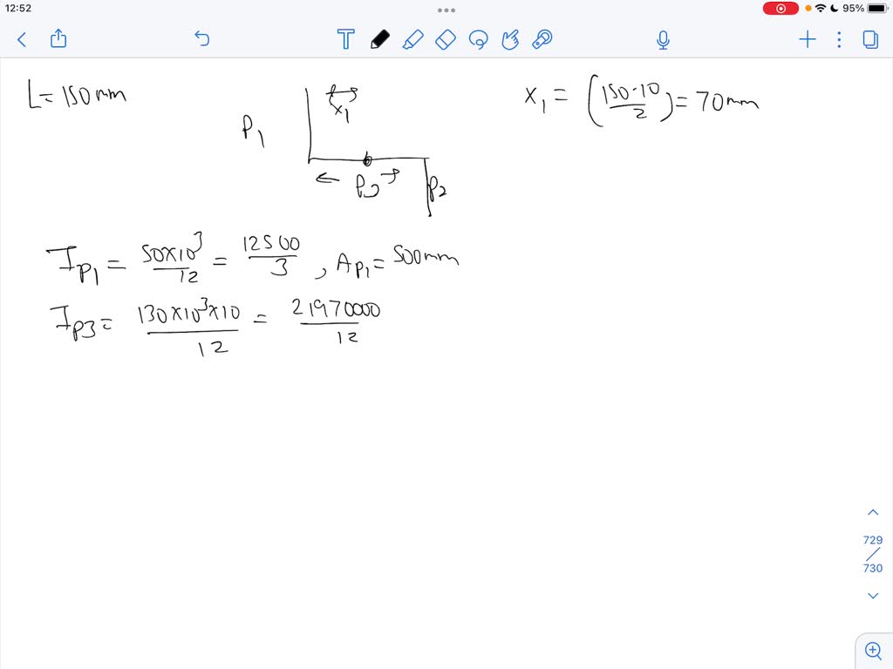The width and height of the screenshot is (893, 669).
Task: Tap the plus icon to add content
Action: tap(807, 39)
